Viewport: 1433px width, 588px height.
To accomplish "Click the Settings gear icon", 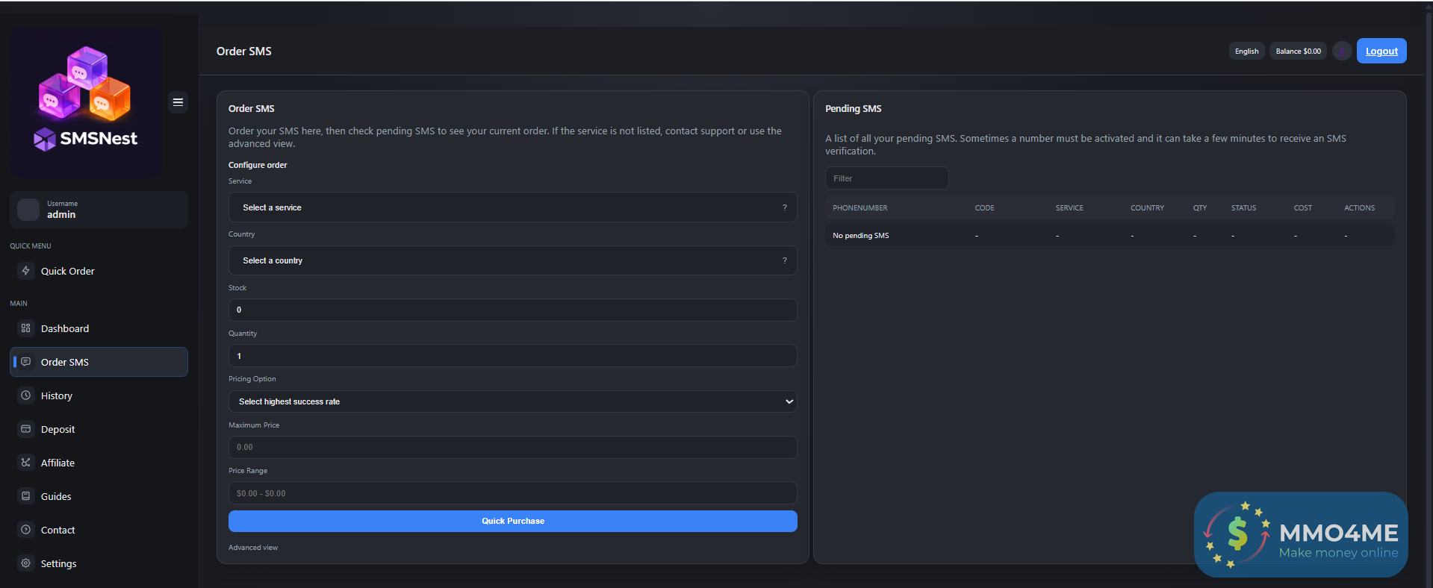I will click(26, 563).
